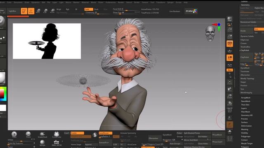The width and height of the screenshot is (264, 148).
Task: Open the Material menu
Action: [x=85, y=2]
